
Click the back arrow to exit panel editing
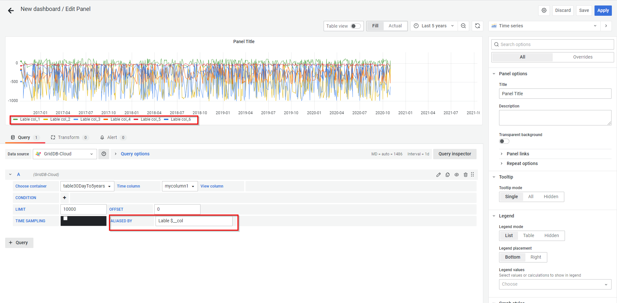(11, 11)
